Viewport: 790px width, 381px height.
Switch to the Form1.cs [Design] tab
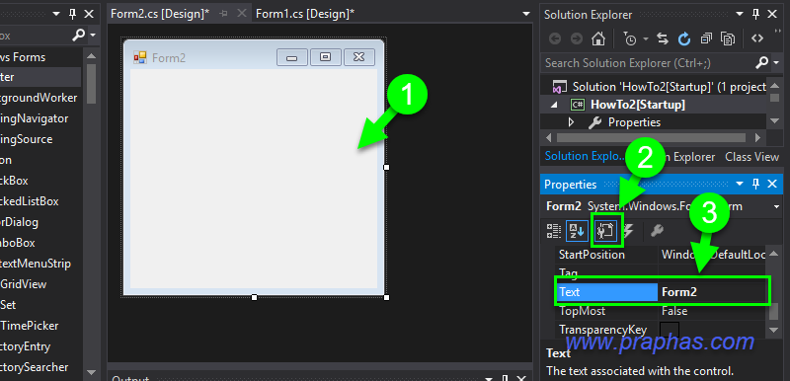pyautogui.click(x=305, y=14)
